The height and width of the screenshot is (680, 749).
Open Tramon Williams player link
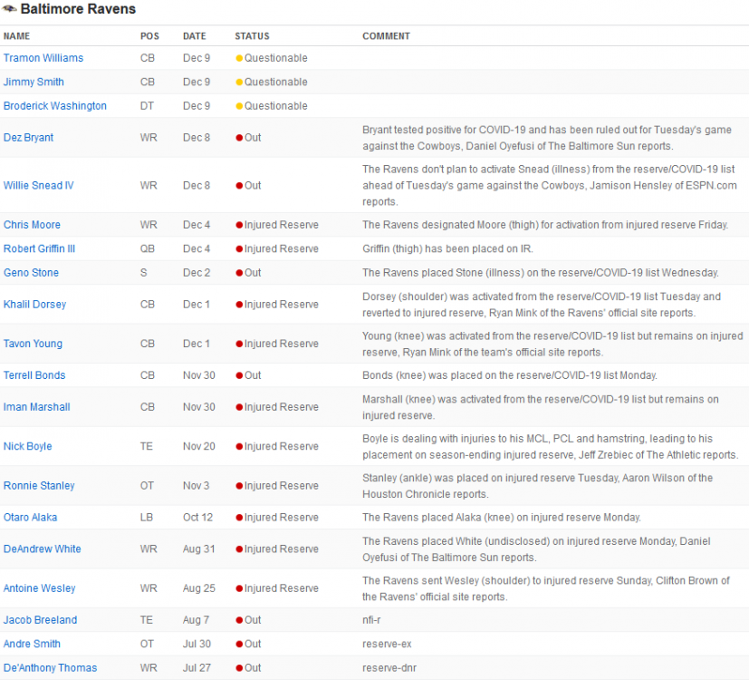pyautogui.click(x=43, y=58)
